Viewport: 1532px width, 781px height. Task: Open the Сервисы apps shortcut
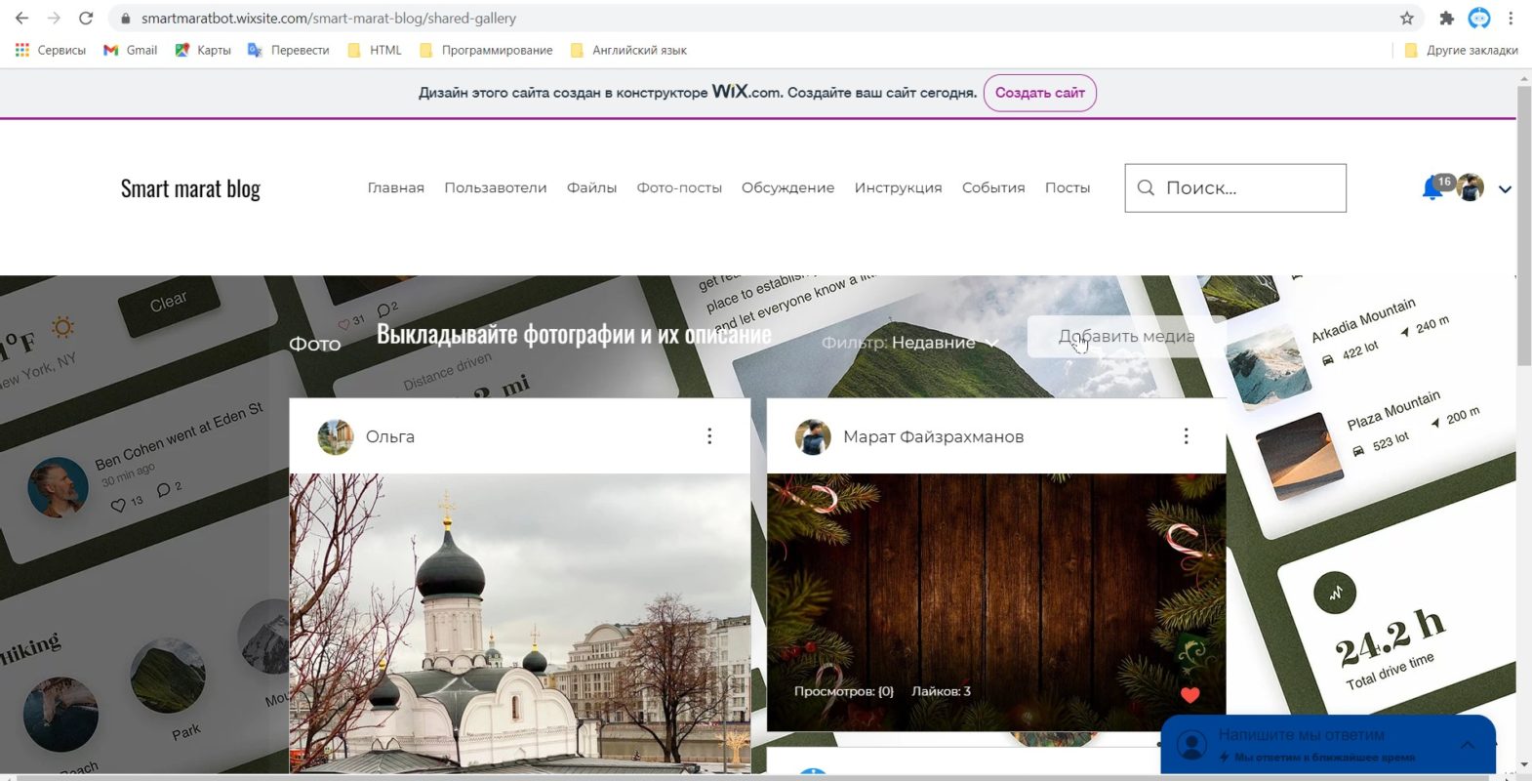51,50
